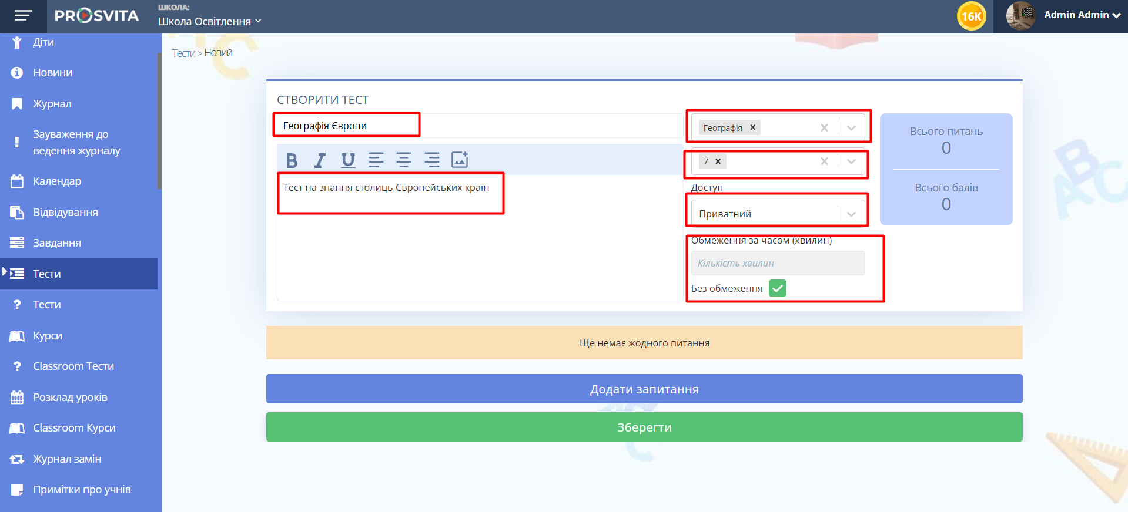Open the Школа Освітлення school selector
Image resolution: width=1128 pixels, height=512 pixels.
pyautogui.click(x=209, y=22)
